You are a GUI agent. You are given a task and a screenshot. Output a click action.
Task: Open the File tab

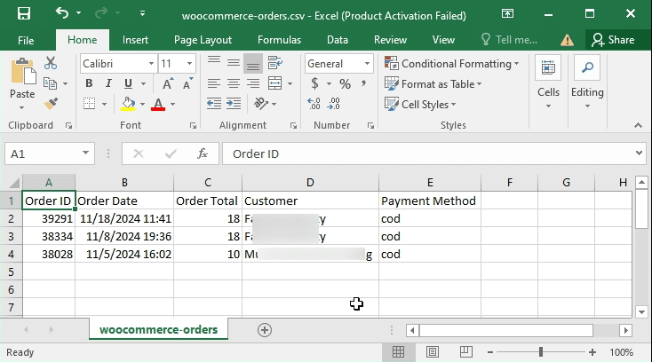[26, 40]
